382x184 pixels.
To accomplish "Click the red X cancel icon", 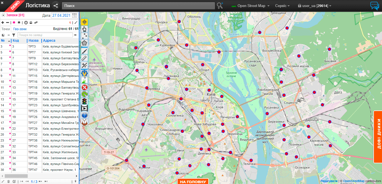I will tap(84, 87).
